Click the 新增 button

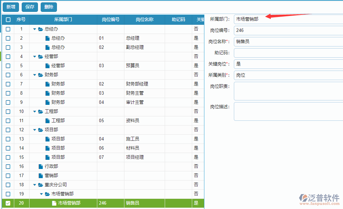click(x=11, y=7)
